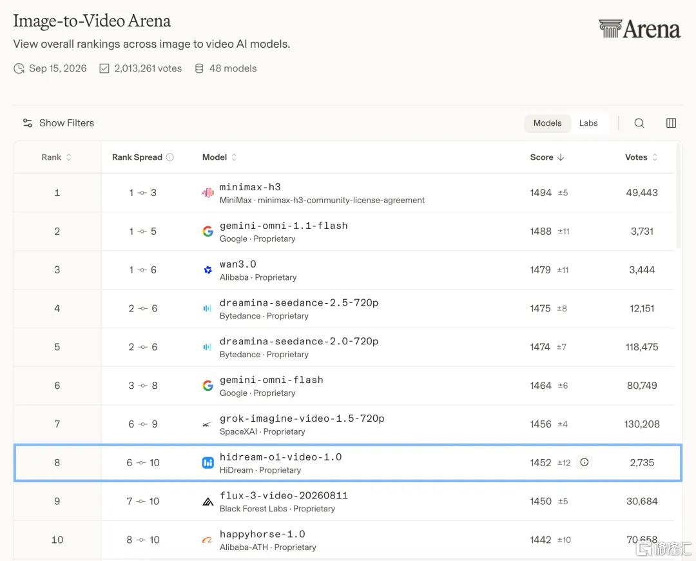Open the dreamina-seedance-2.5-720p model link
The height and width of the screenshot is (561, 696).
pos(299,303)
